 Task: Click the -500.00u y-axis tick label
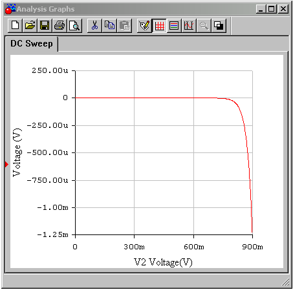(47, 152)
